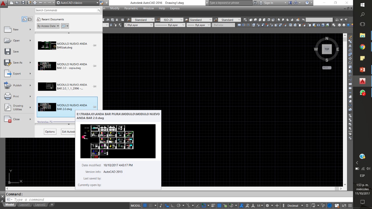Toggle the MODEL space button in status bar
The width and height of the screenshot is (372, 209).
[x=135, y=206]
